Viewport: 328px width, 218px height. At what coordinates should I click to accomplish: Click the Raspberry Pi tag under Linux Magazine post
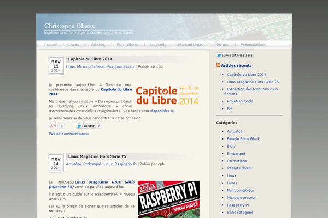pos(126,164)
